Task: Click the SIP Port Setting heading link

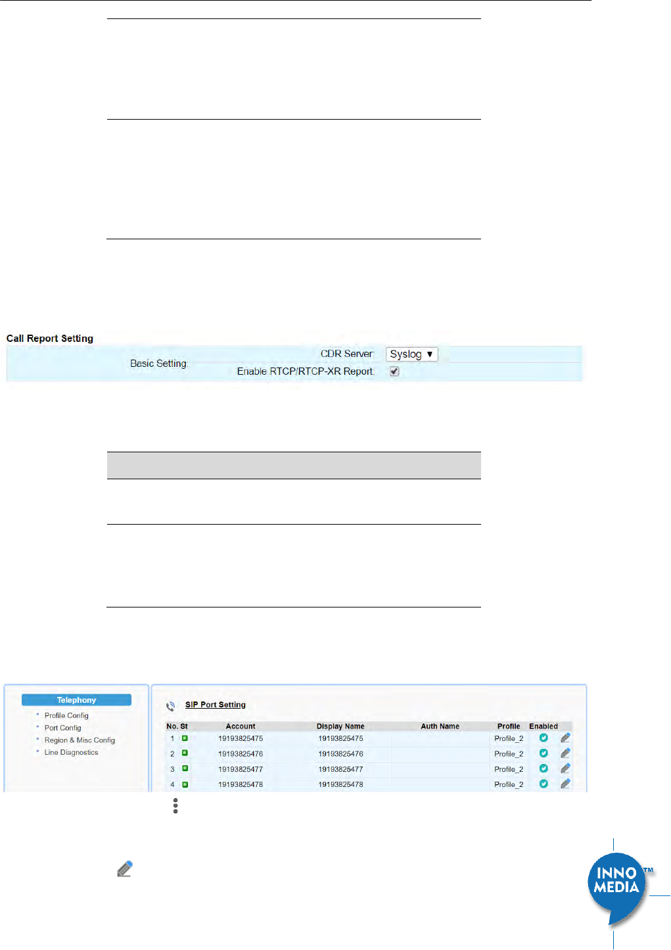Action: [x=216, y=705]
